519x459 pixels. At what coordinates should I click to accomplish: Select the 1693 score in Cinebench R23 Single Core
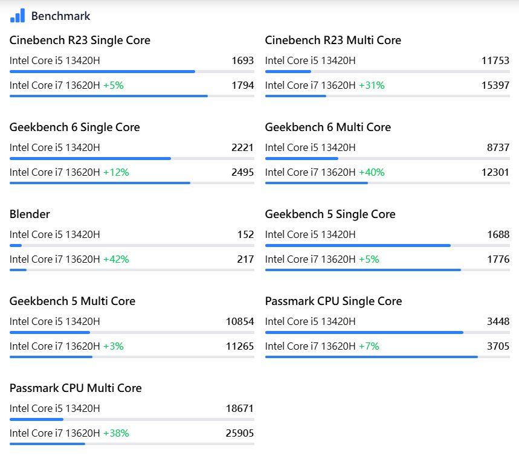tap(242, 60)
